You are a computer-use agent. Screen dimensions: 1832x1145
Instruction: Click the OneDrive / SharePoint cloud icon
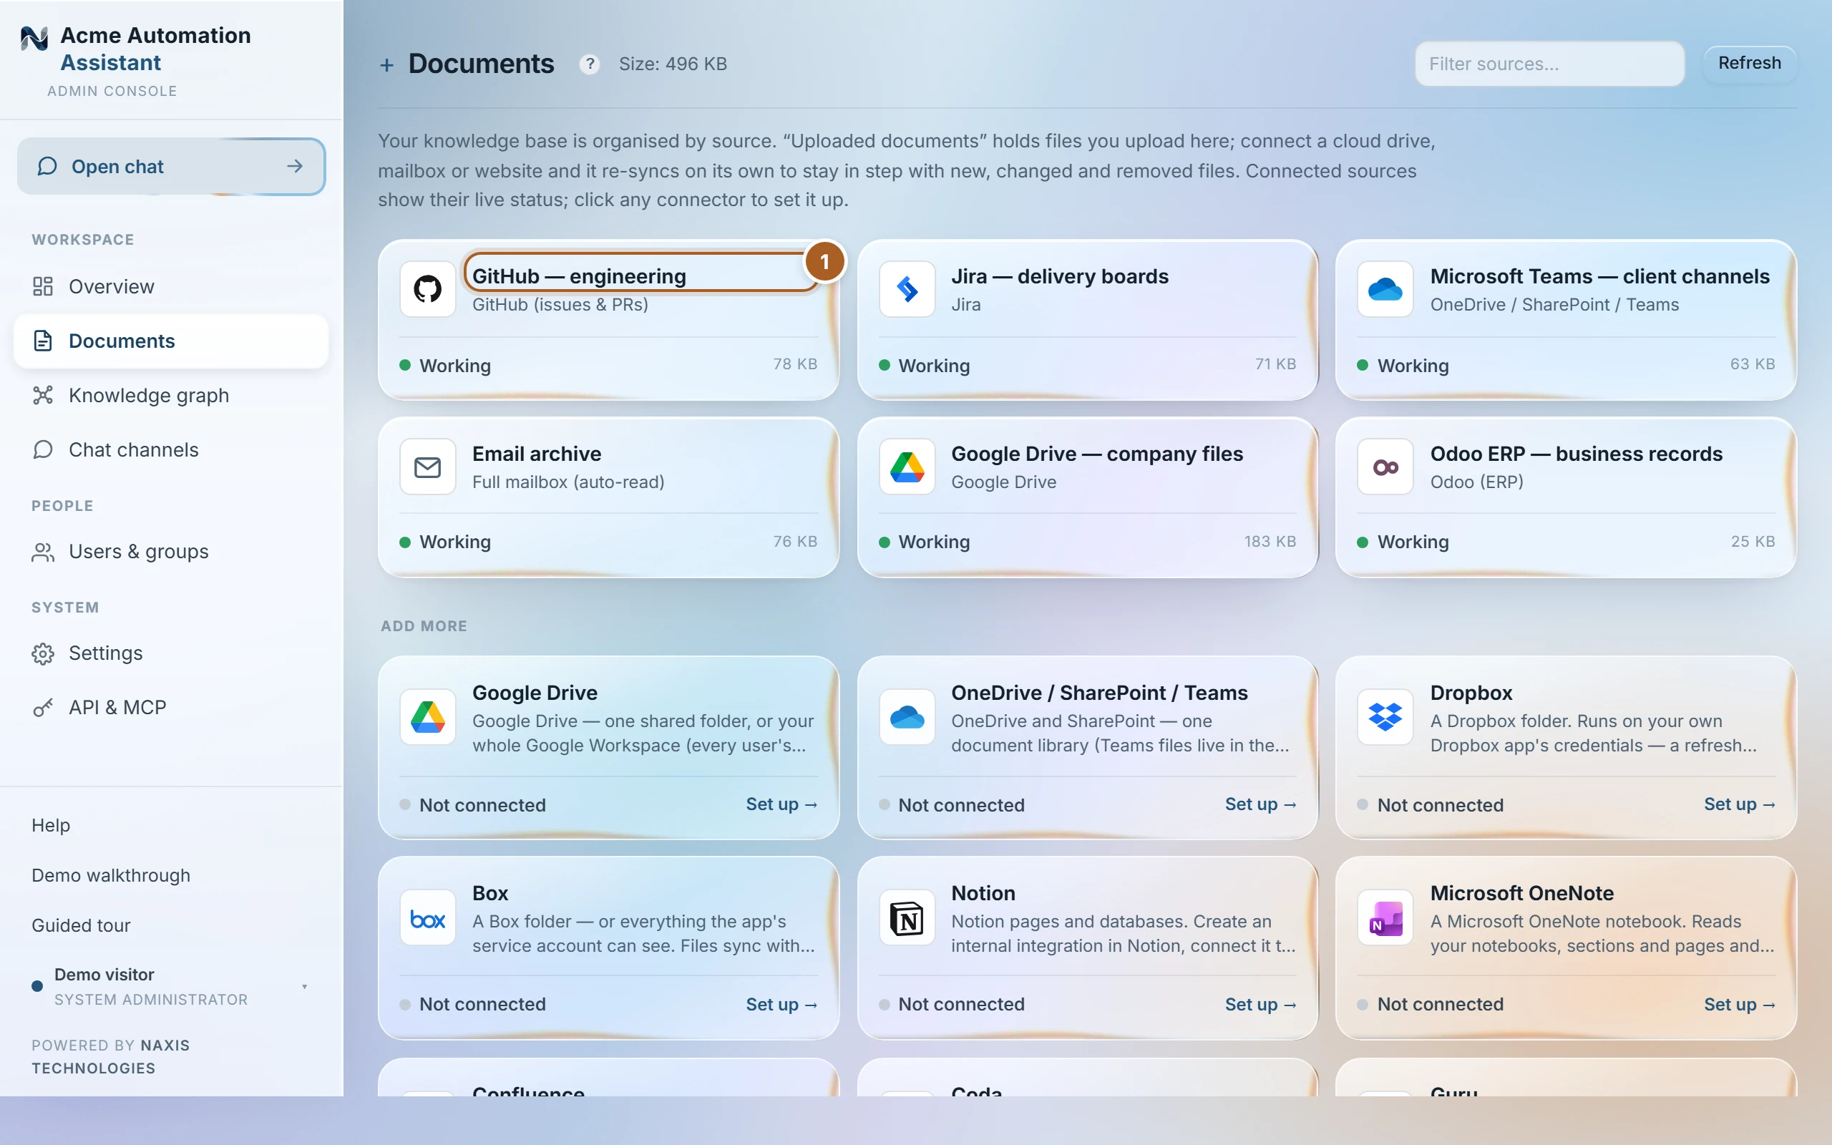pyautogui.click(x=907, y=716)
